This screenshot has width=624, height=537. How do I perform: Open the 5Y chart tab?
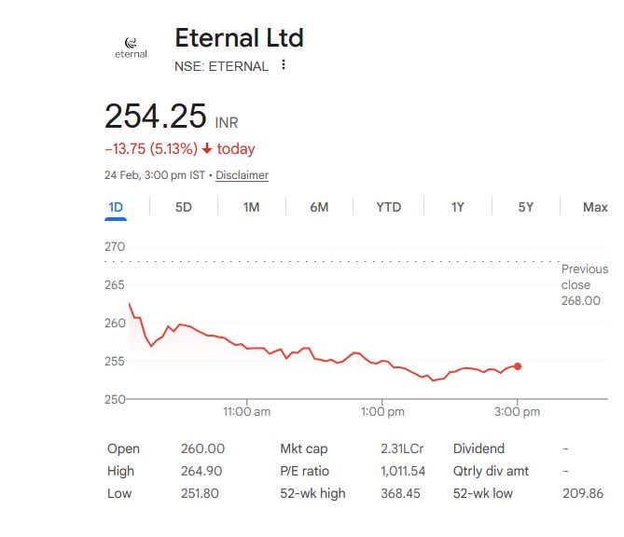[526, 207]
